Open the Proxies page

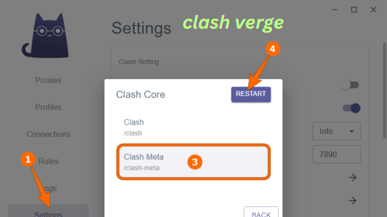(48, 80)
